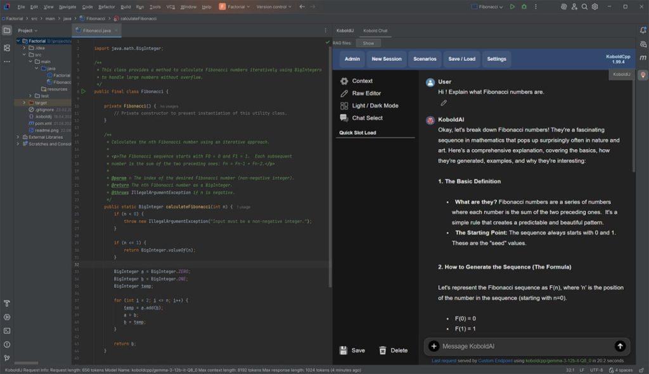Click the Debug bug icon in toolbar
Screen dimensions: 649x374
click(x=524, y=6)
